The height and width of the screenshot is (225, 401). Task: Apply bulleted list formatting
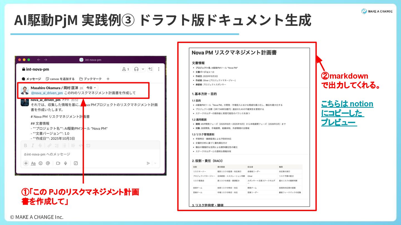64,145
